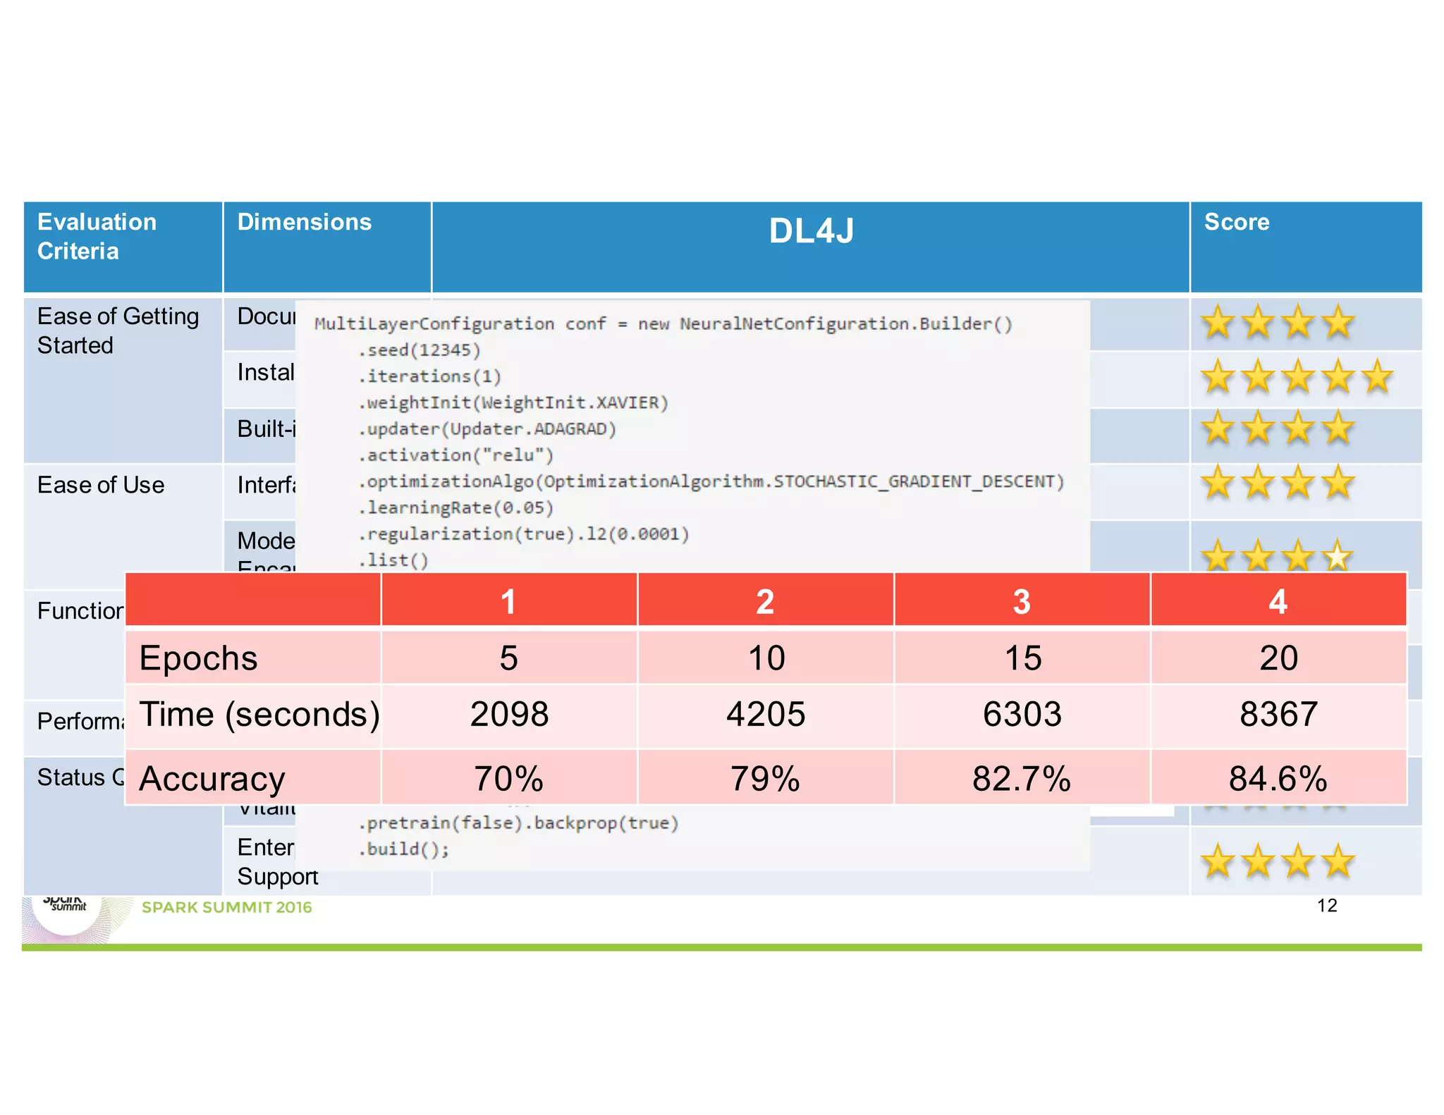Screen dimensions: 1444x1115
Task: Click the accuracy value '84.6%'
Action: pos(1278,777)
